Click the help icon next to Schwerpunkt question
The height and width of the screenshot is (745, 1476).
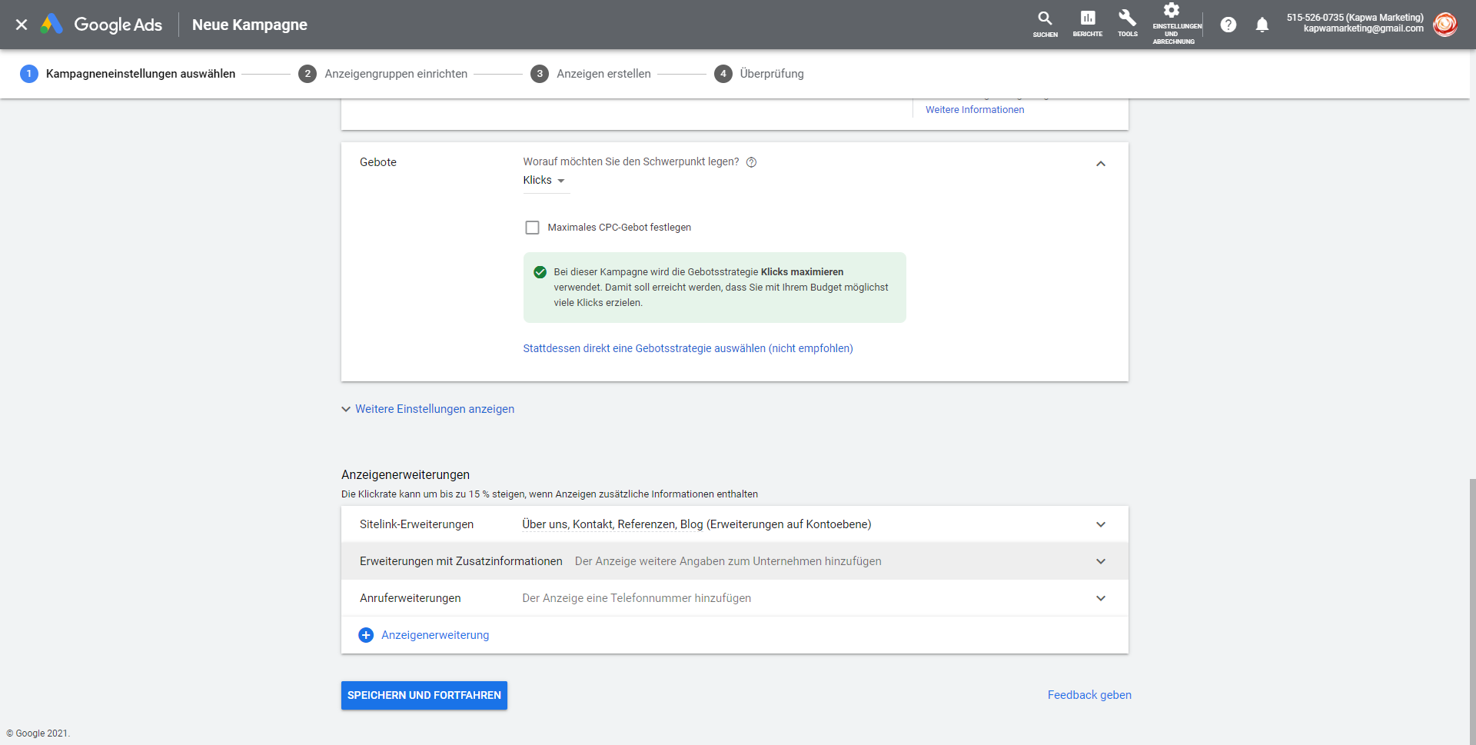pos(752,162)
